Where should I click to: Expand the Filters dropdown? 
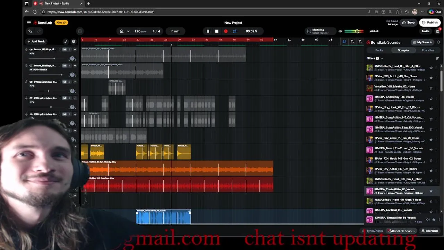(x=375, y=58)
